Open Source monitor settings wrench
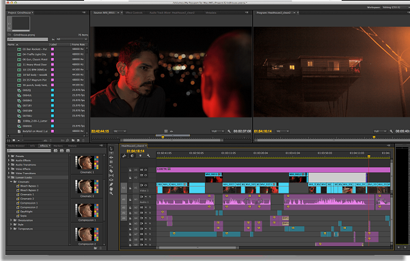The width and height of the screenshot is (410, 261). (229, 131)
